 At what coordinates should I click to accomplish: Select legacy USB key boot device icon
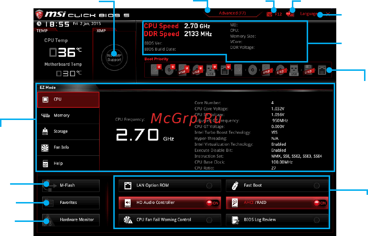pyautogui.click(x=294, y=70)
